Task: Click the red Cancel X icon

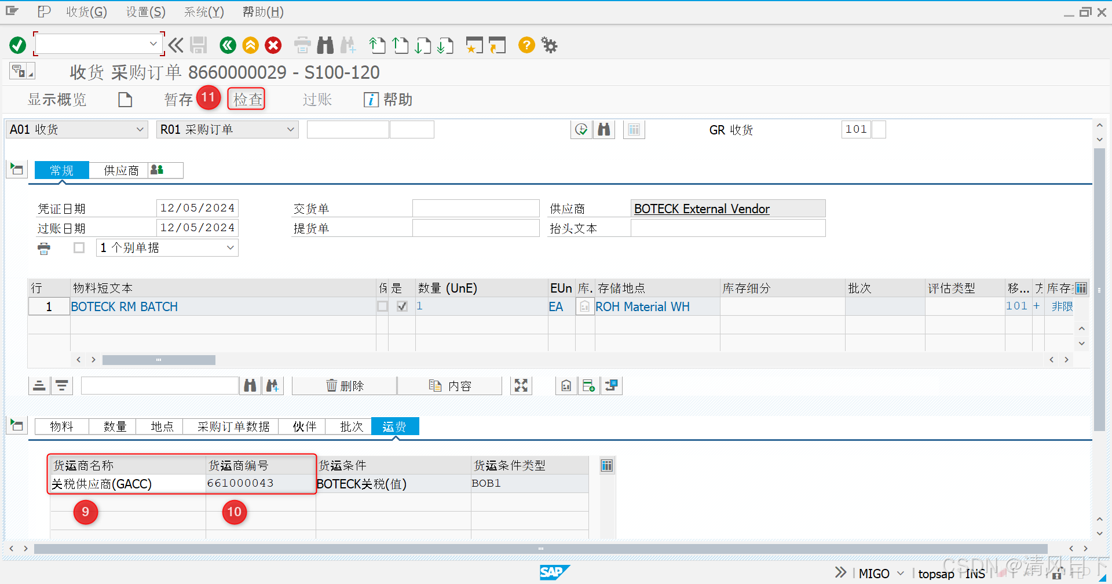Action: [273, 45]
